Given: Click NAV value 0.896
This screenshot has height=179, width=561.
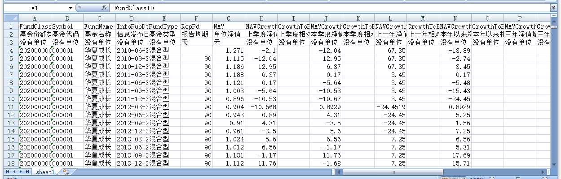Looking at the screenshot, I should pos(229,99).
